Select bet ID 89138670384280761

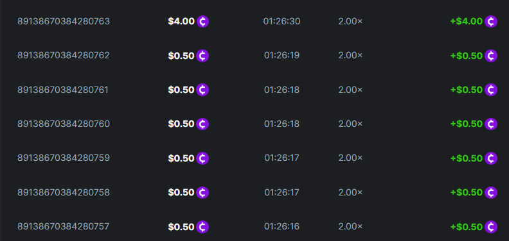63,90
